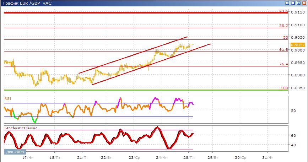Click the 61.8 Fibonacci level label
308x162 pixels.
283,50
